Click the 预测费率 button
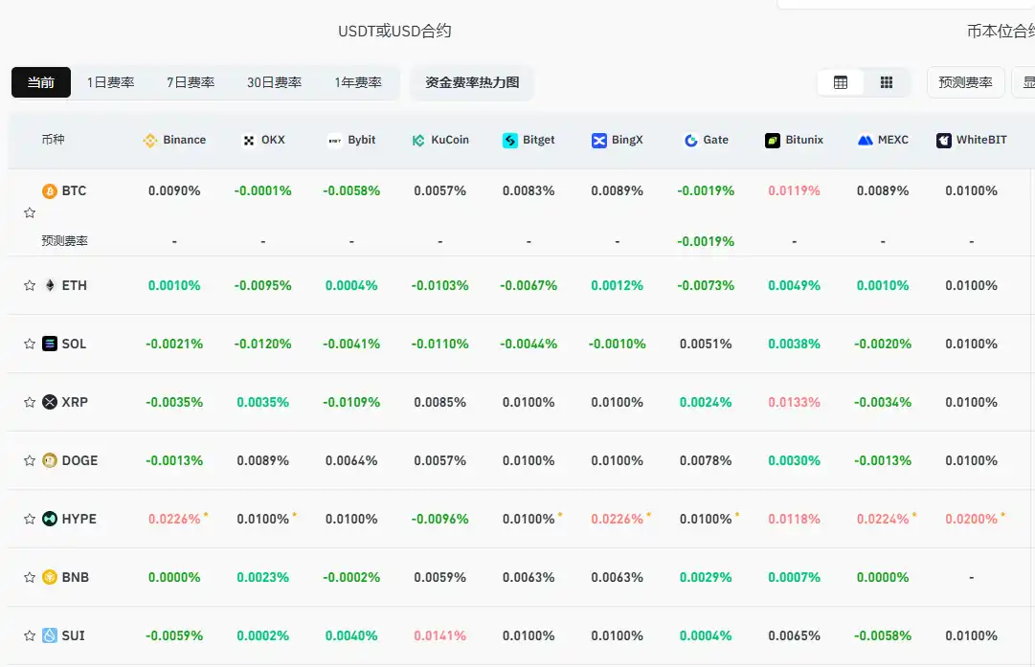The height and width of the screenshot is (667, 1035). pyautogui.click(x=965, y=82)
